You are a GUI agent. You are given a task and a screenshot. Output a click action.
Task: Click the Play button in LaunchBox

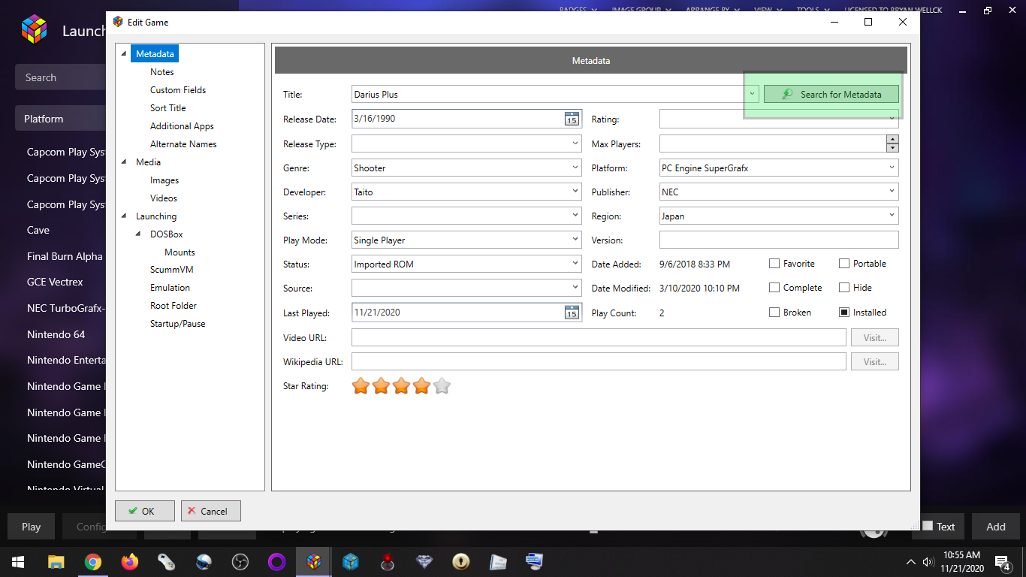click(32, 527)
